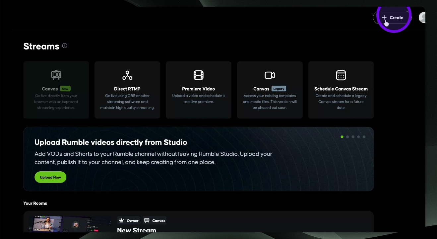Image resolution: width=437 pixels, height=239 pixels.
Task: Click the Your Rooms section heading
Action: tap(35, 203)
